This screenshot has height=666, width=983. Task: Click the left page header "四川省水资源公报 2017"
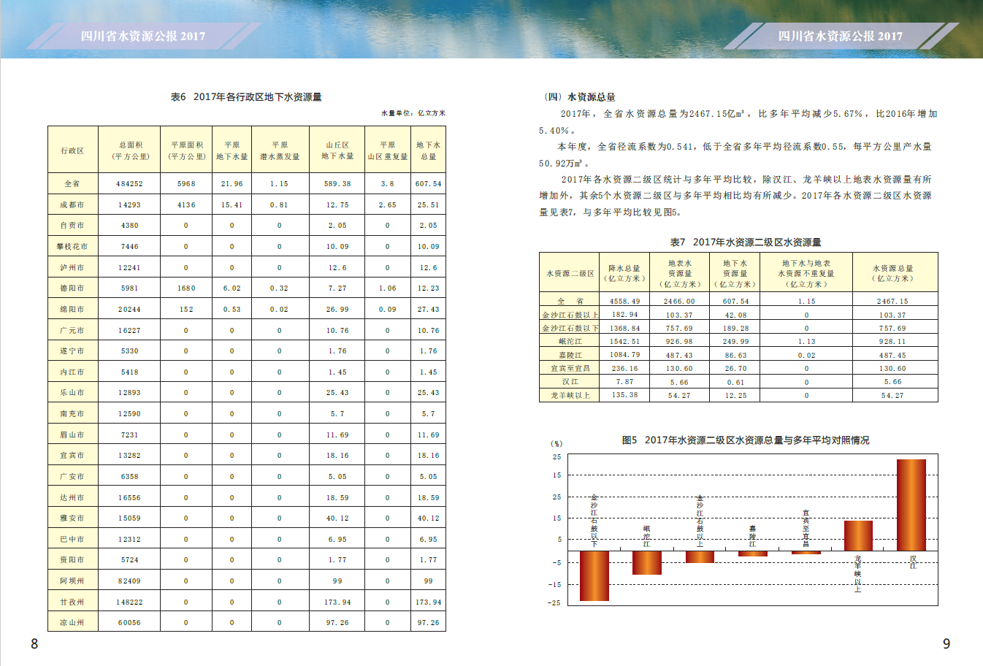pyautogui.click(x=143, y=36)
